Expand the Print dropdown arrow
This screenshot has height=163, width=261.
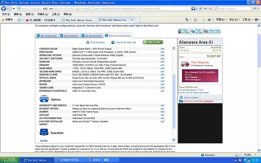(x=213, y=20)
